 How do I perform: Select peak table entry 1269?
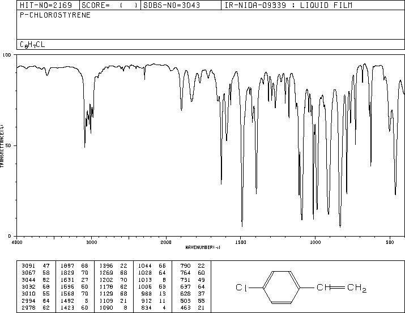tap(106, 273)
